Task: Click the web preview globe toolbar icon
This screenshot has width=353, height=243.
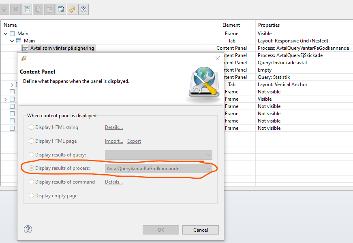Action: click(61, 9)
